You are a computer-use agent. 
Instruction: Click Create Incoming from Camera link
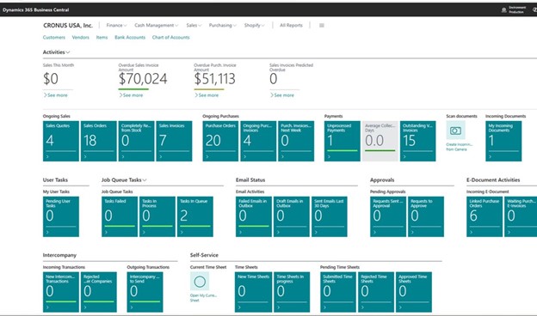click(460, 147)
